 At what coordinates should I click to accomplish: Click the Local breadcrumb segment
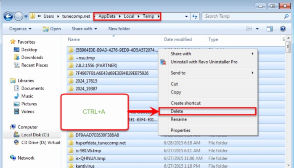tap(129, 16)
